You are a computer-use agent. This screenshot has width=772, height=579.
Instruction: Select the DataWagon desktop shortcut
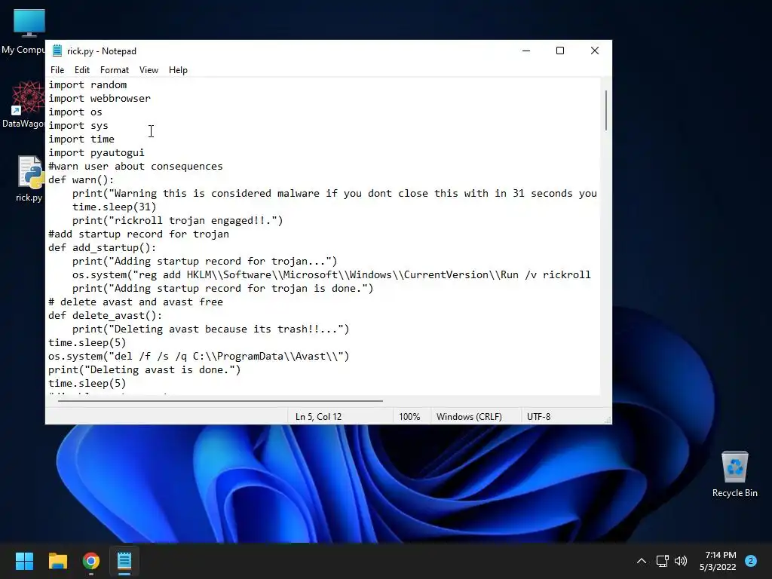tap(25, 104)
